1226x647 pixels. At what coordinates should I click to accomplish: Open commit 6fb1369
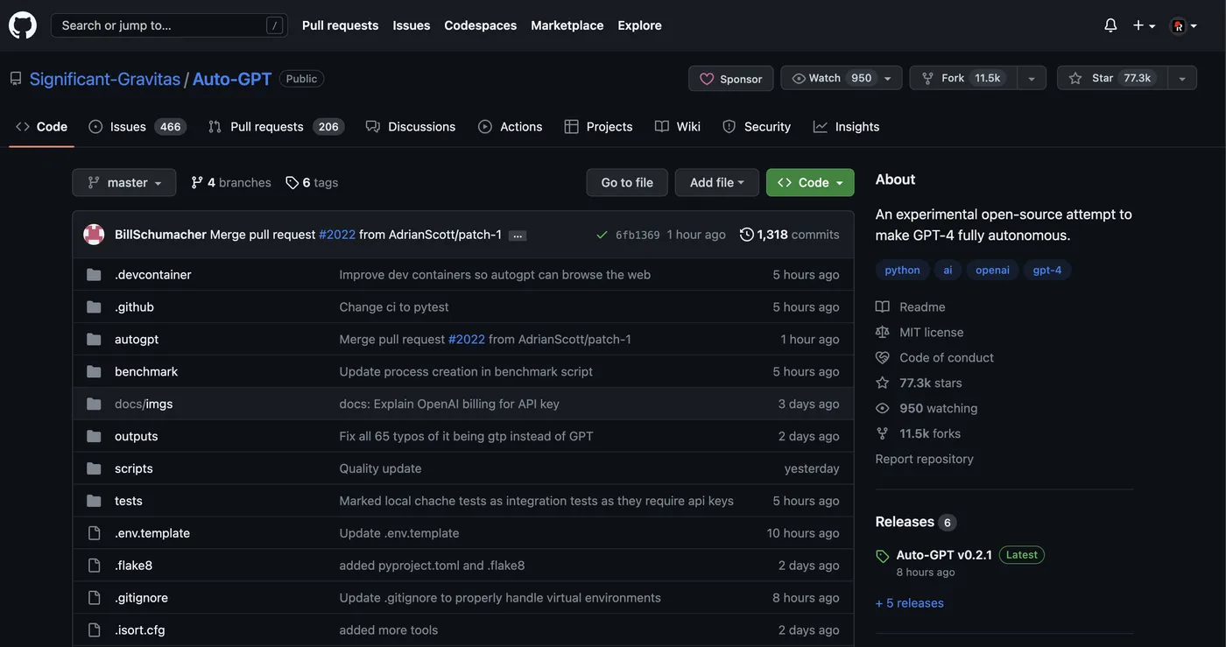[638, 235]
